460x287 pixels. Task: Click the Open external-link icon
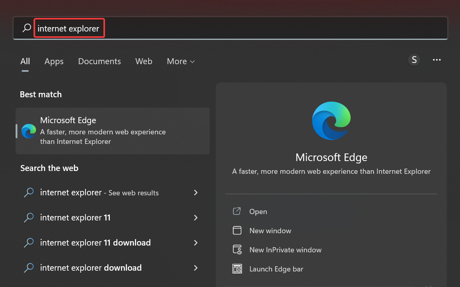point(237,211)
